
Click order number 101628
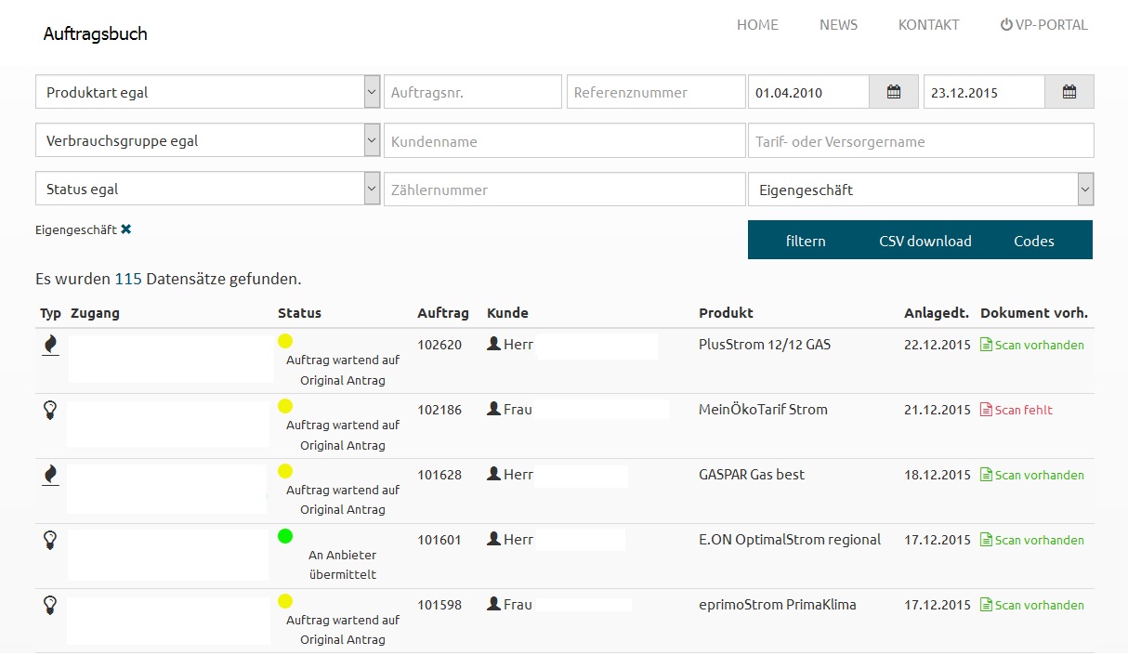439,475
